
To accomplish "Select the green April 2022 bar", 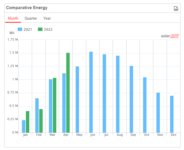I will coord(68,93).
